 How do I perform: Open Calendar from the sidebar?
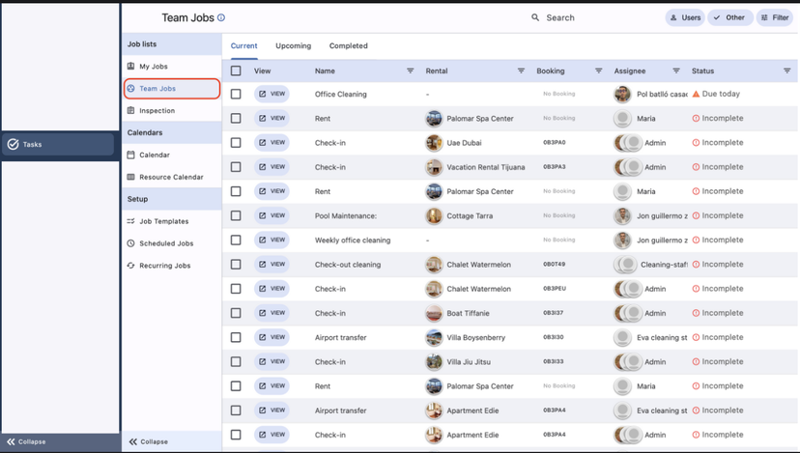[x=154, y=155]
